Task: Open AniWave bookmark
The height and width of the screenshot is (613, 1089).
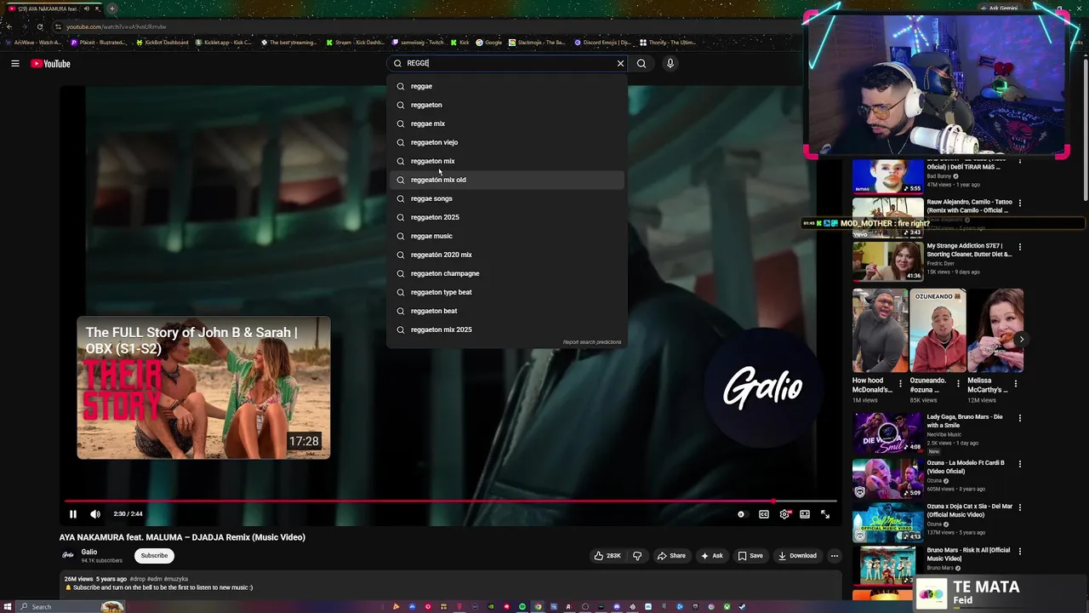Action: click(32, 42)
